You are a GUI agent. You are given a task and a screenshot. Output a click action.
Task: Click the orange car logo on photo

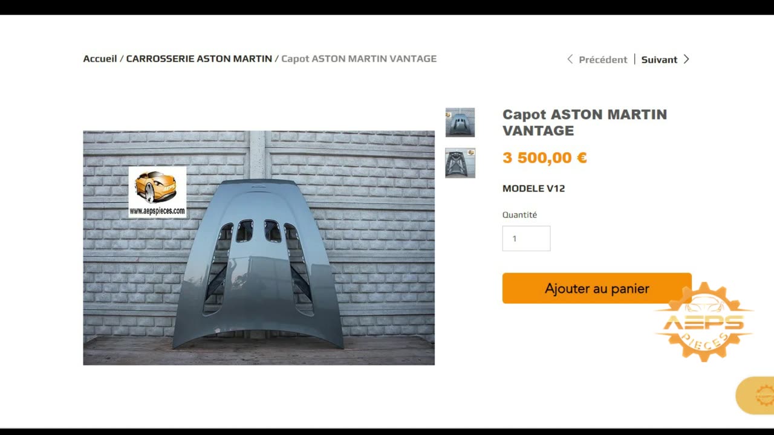(x=155, y=187)
